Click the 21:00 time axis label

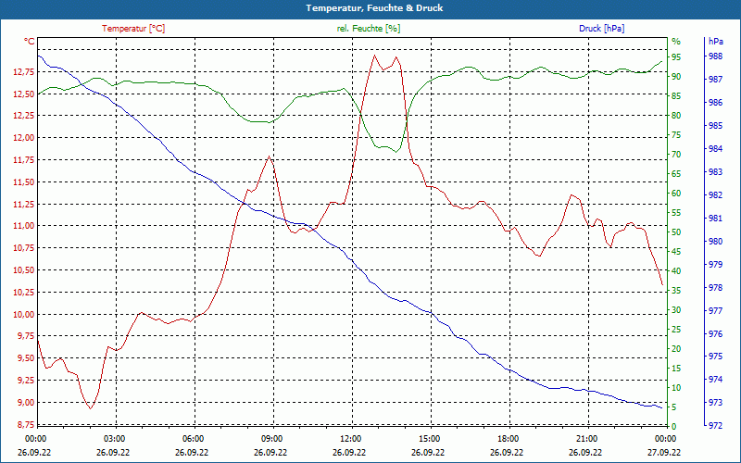pos(587,438)
